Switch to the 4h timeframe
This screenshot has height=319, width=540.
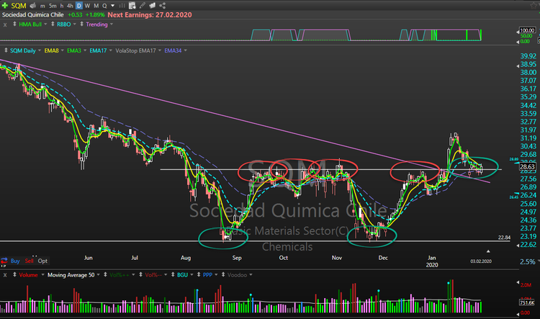(x=71, y=4)
